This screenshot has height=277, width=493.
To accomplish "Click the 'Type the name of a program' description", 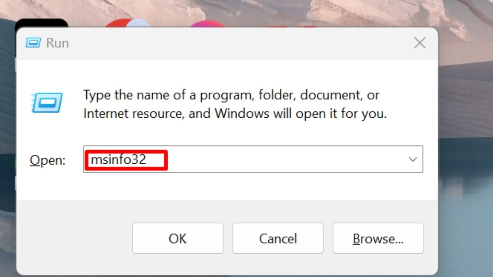I will click(x=235, y=104).
